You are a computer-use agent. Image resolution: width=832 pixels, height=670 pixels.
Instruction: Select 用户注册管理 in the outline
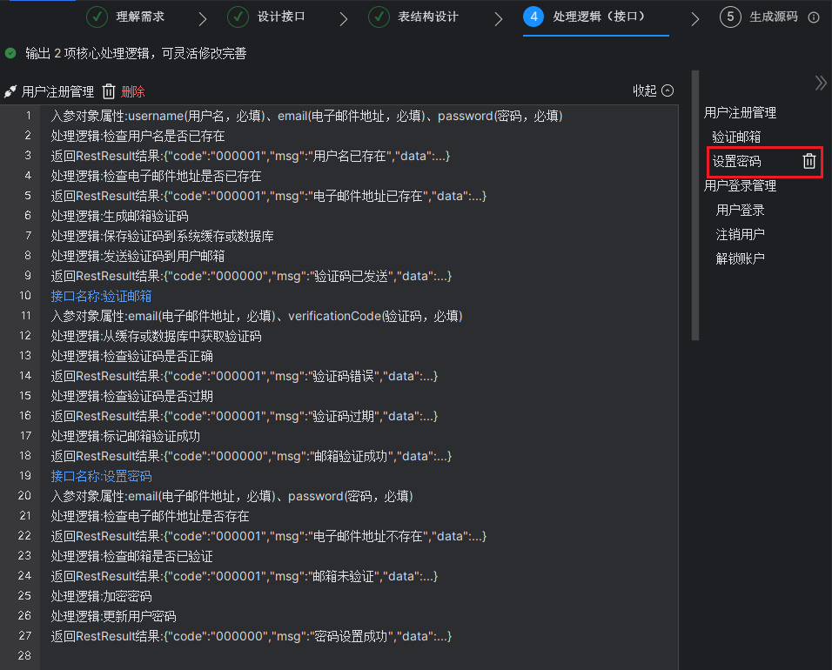point(740,112)
